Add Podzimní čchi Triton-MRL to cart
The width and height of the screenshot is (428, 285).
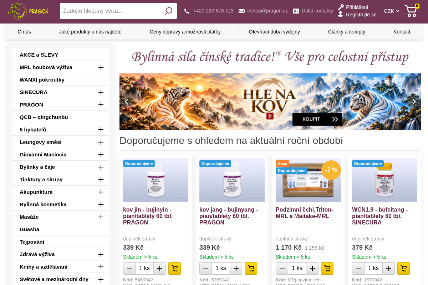(x=327, y=268)
